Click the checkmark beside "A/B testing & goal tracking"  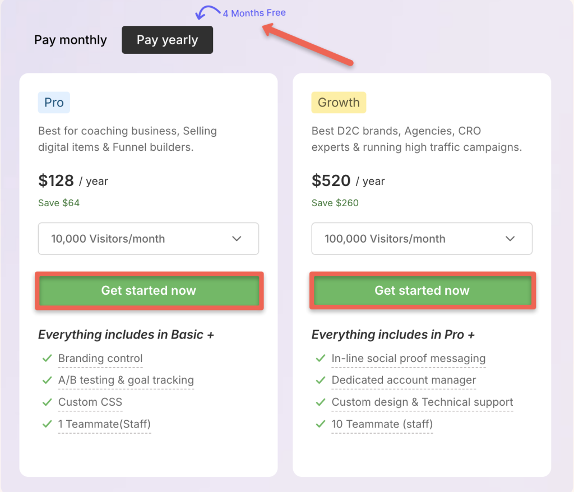(47, 380)
